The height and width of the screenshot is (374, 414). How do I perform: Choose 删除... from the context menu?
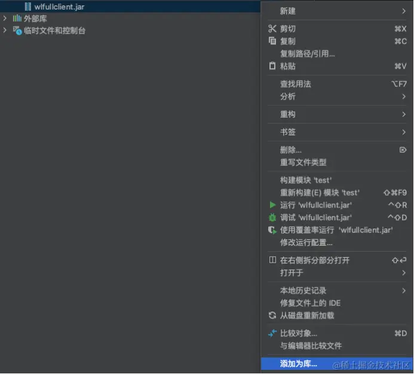coord(337,150)
